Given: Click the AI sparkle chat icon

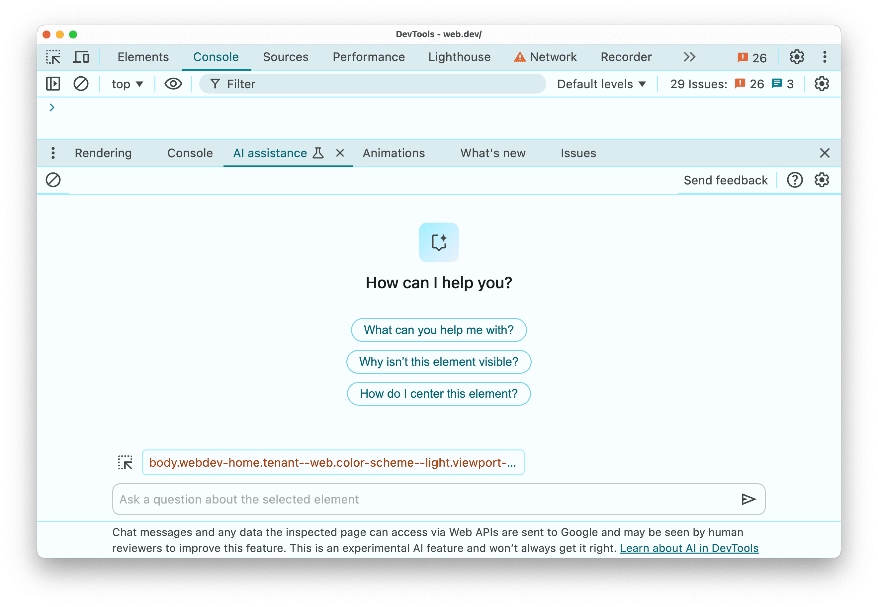Looking at the screenshot, I should click(439, 242).
